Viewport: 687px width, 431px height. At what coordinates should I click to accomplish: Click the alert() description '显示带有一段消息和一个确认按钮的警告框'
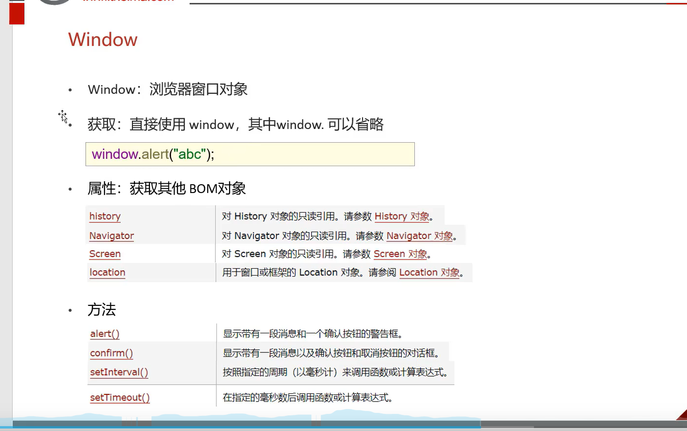(x=313, y=334)
